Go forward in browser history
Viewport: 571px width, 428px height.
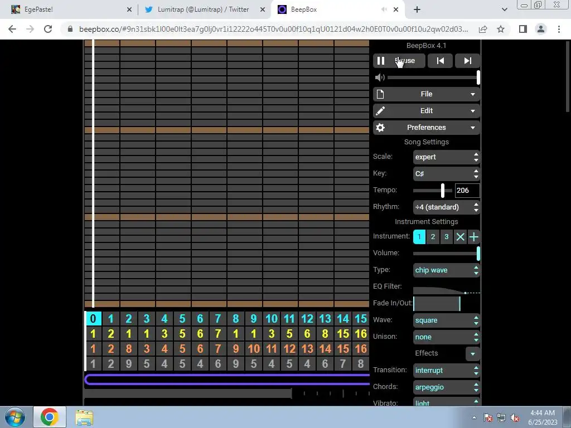point(30,29)
